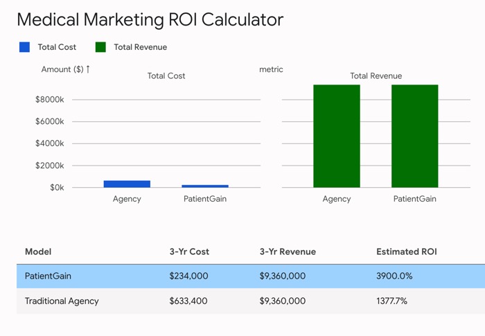This screenshot has height=336, width=485.
Task: Click the 'Estimated ROI' column header
Action: point(407,251)
